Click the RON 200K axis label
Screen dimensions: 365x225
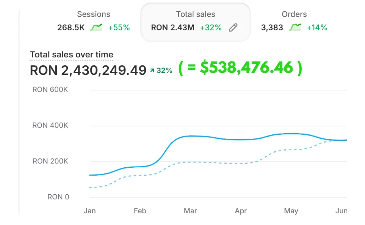50,161
